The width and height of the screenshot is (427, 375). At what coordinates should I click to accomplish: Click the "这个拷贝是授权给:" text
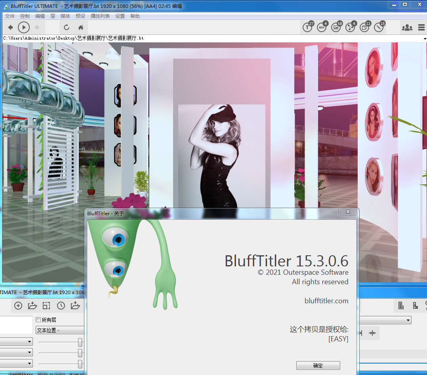click(x=319, y=329)
